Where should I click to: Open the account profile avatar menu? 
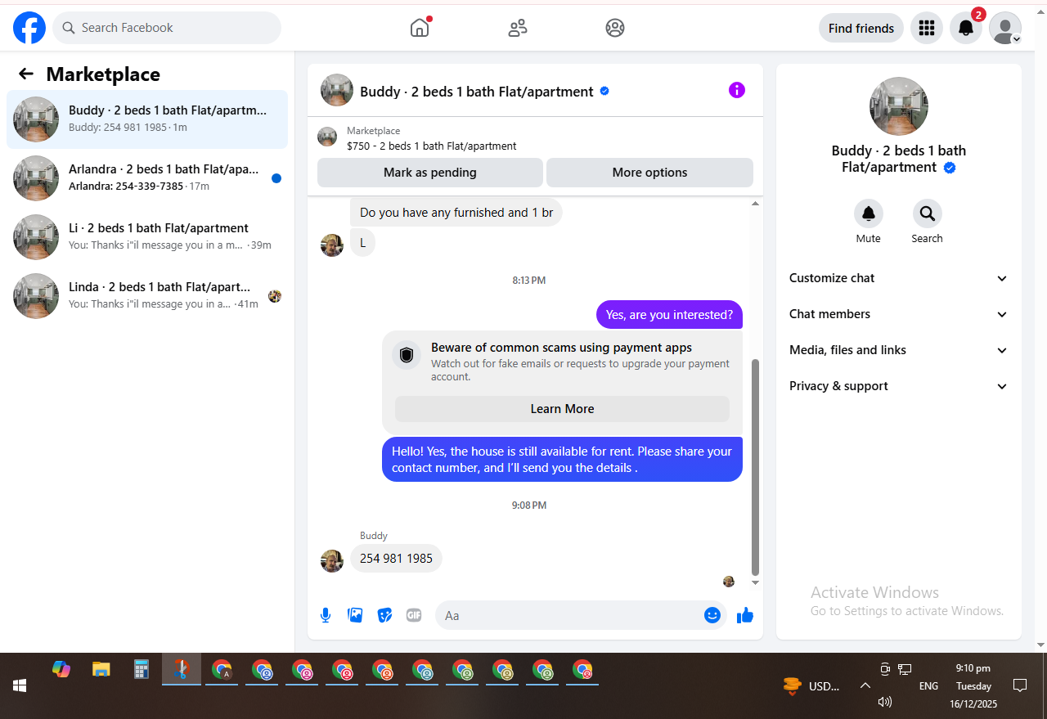[1005, 28]
